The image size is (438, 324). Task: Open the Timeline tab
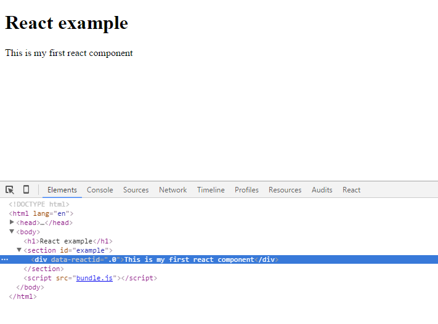(211, 190)
